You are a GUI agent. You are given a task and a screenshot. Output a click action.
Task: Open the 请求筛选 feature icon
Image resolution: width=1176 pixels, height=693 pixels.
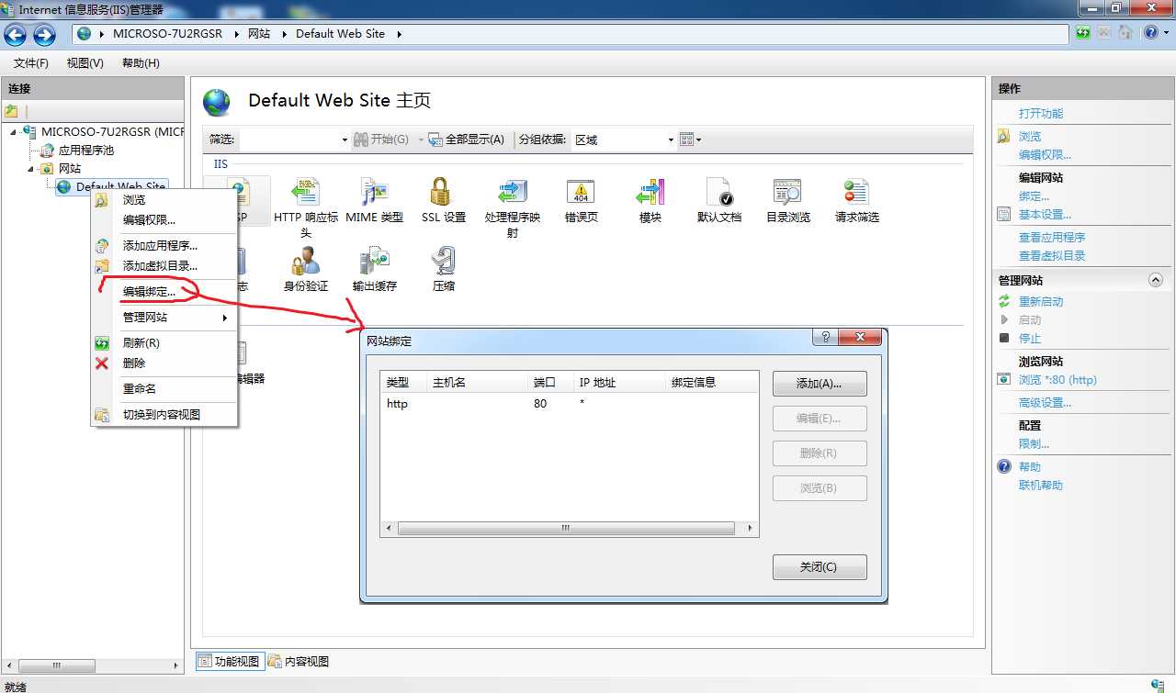coord(856,201)
